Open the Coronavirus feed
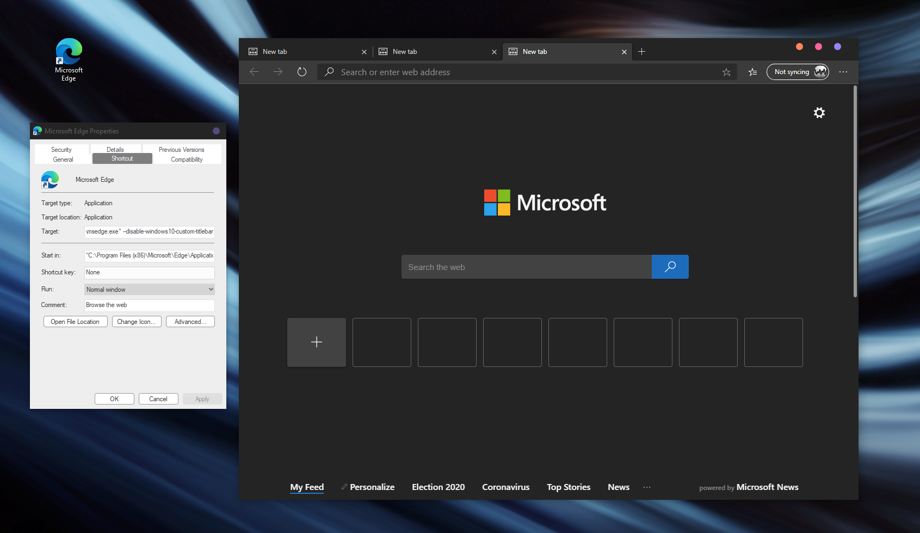This screenshot has height=533, width=920. click(x=506, y=487)
